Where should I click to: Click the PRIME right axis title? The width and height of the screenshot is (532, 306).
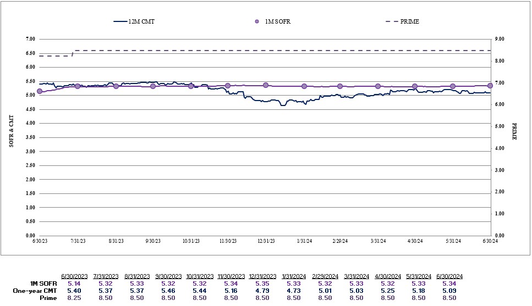(x=515, y=132)
